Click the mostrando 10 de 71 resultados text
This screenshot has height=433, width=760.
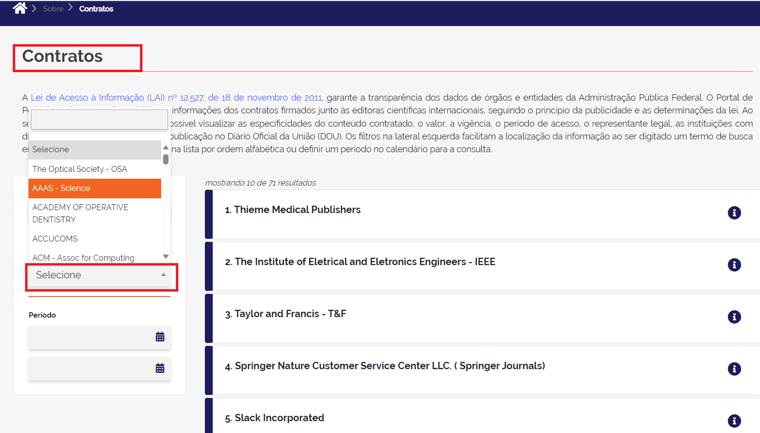[260, 183]
